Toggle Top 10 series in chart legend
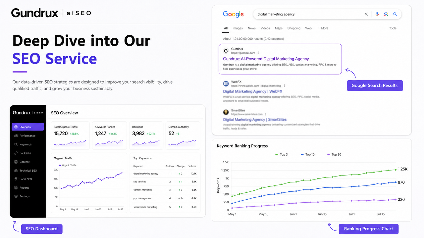 pos(308,154)
